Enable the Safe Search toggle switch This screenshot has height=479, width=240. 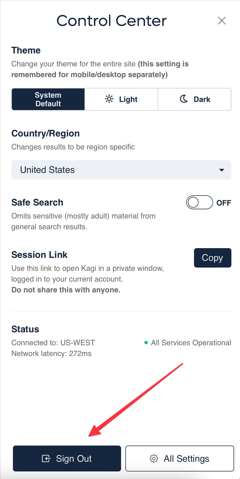point(199,202)
